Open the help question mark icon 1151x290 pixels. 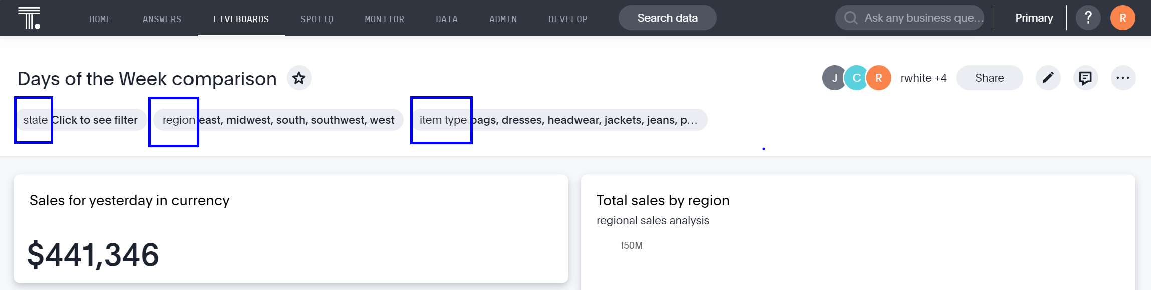(x=1088, y=18)
